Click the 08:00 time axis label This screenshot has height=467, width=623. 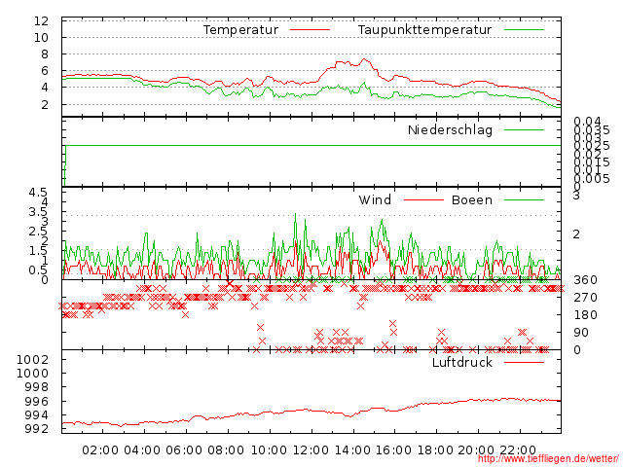click(226, 450)
